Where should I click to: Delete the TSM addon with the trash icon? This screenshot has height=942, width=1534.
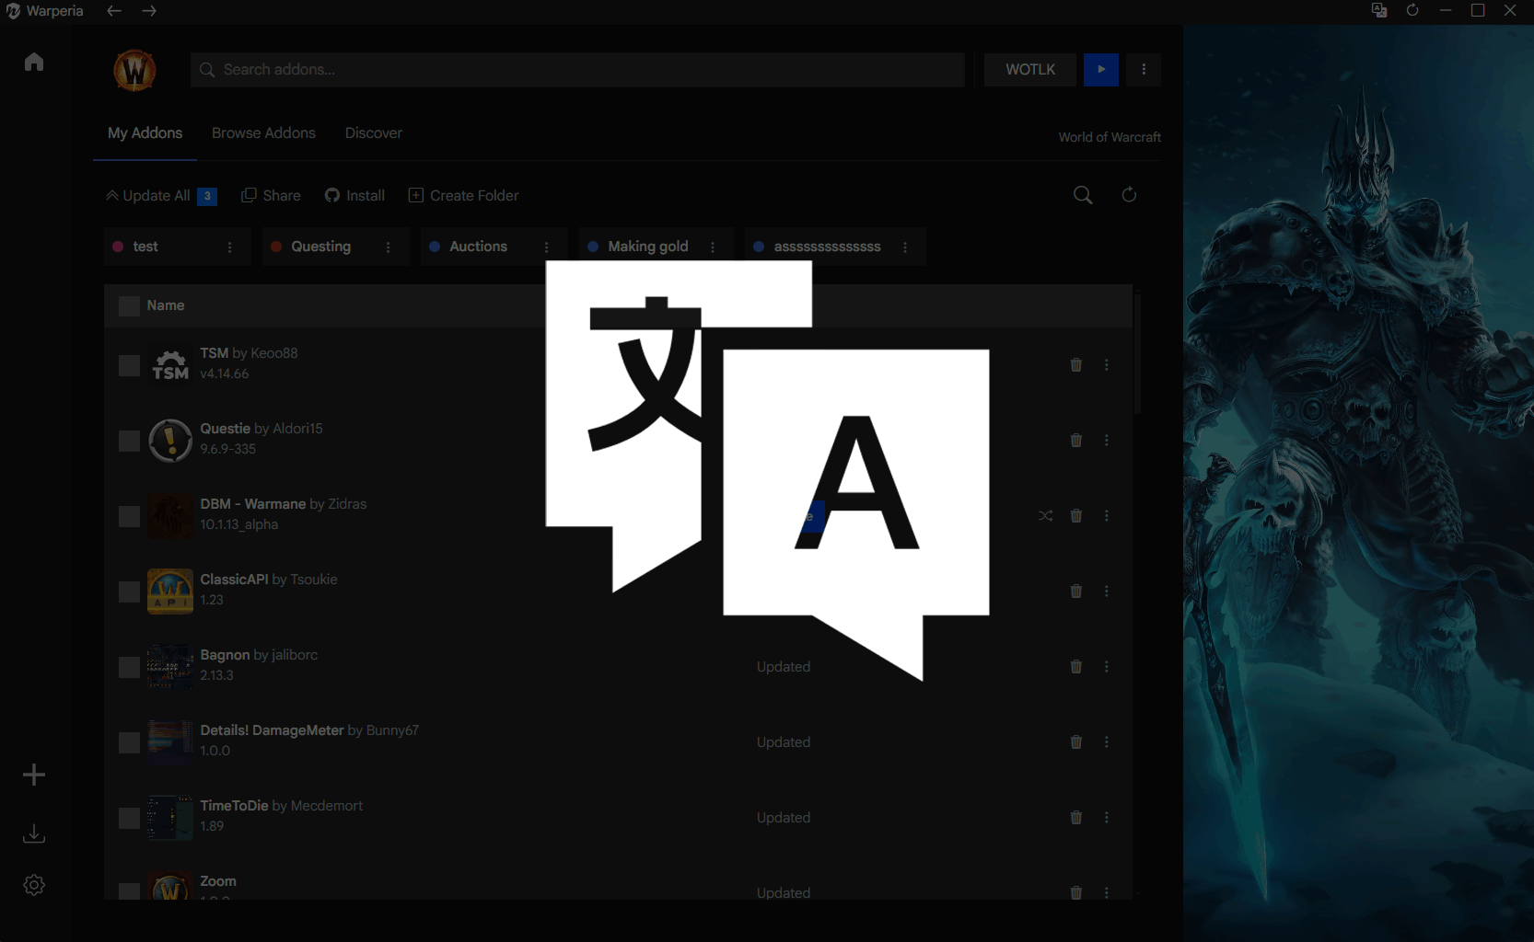1076,365
